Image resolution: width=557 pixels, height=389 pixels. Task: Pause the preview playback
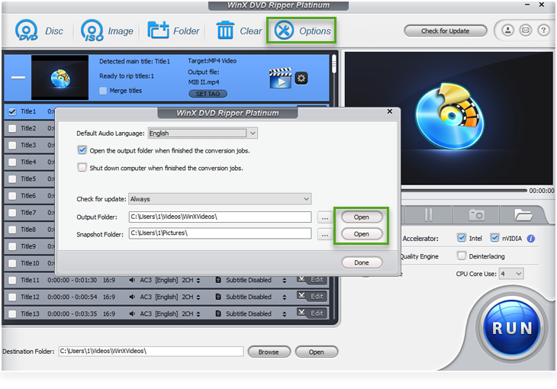click(428, 215)
